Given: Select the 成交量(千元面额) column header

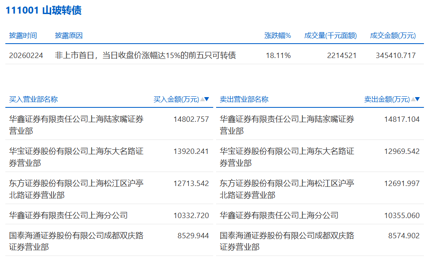Looking at the screenshot, I should click(x=331, y=35).
